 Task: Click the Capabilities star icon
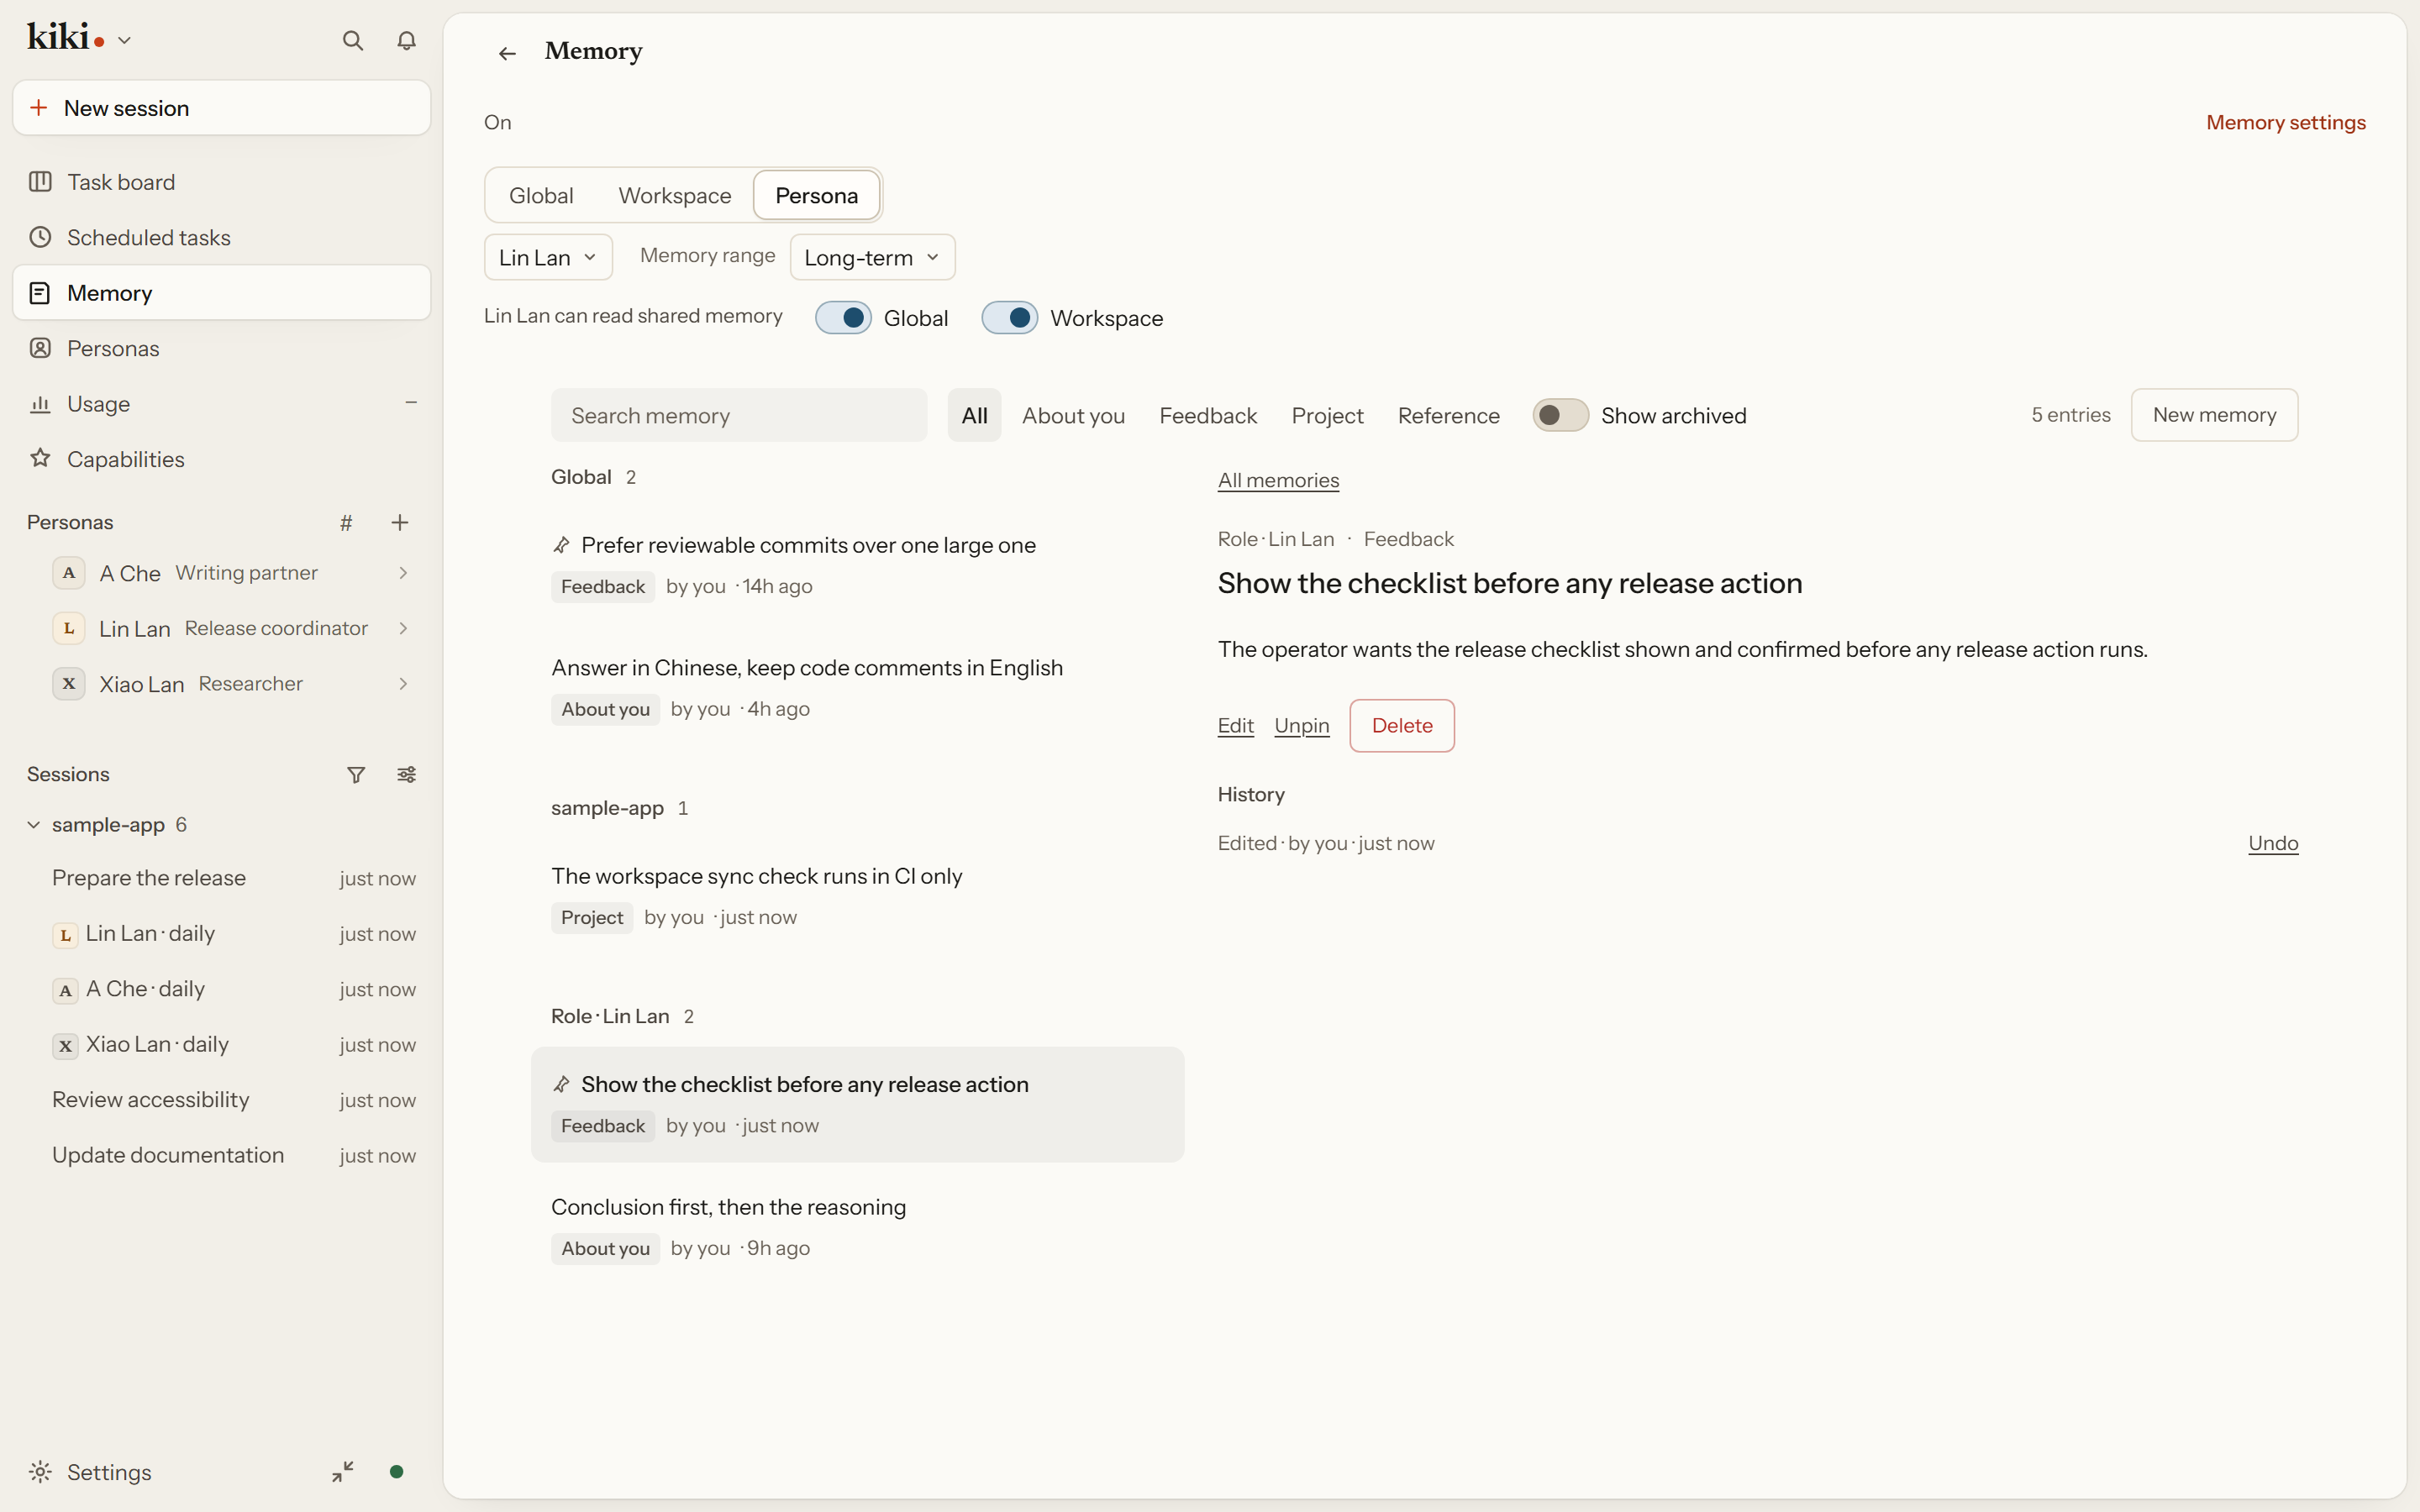pyautogui.click(x=40, y=459)
